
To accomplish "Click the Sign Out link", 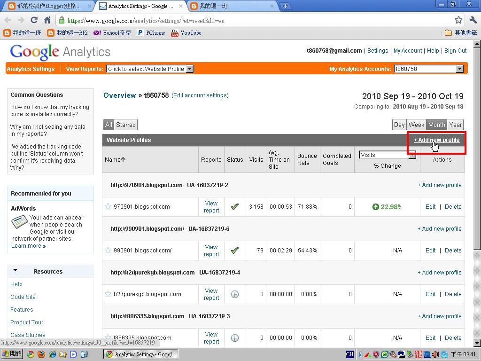I will 455,51.
